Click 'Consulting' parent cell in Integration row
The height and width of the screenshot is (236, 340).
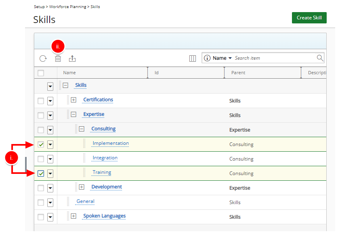click(x=241, y=159)
